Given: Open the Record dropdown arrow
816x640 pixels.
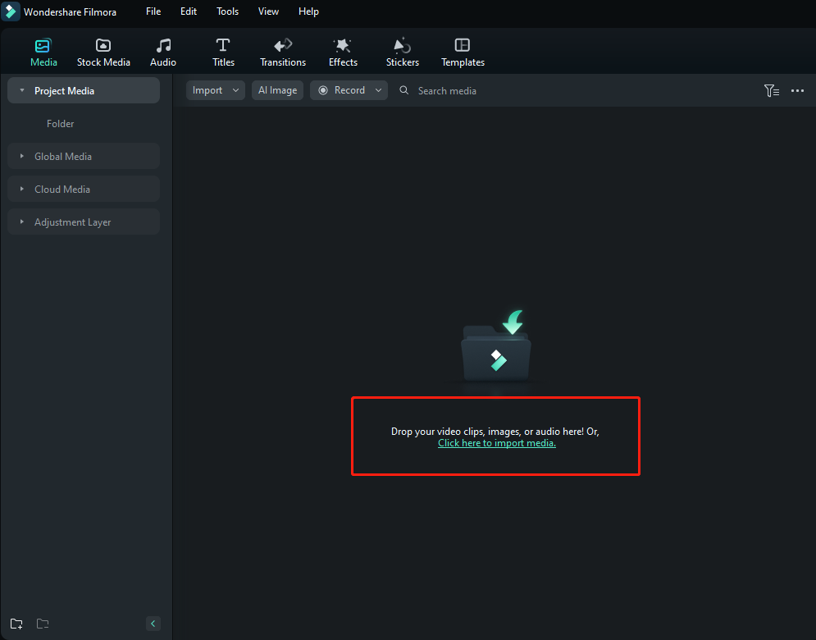Looking at the screenshot, I should pyautogui.click(x=379, y=90).
